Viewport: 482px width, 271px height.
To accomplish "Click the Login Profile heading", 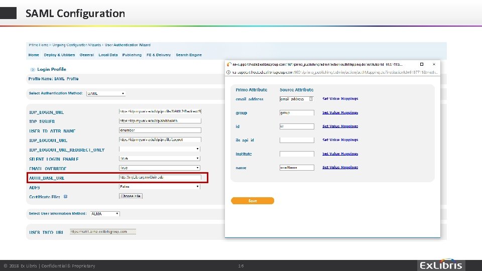I will click(52, 69).
